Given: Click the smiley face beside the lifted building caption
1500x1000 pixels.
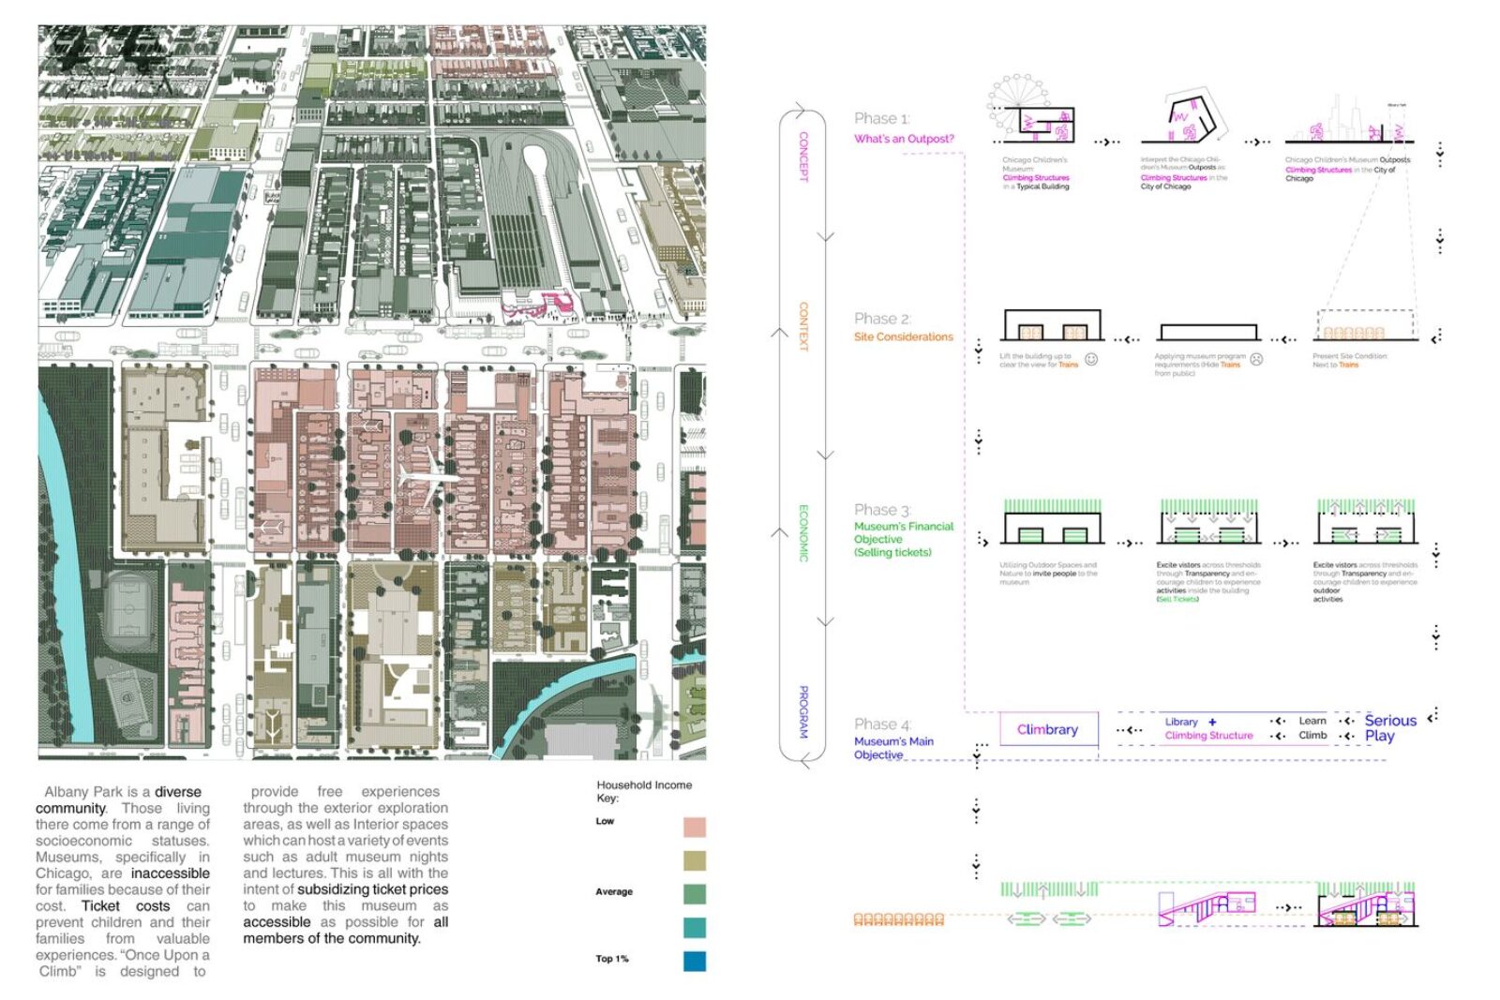Looking at the screenshot, I should [1091, 359].
